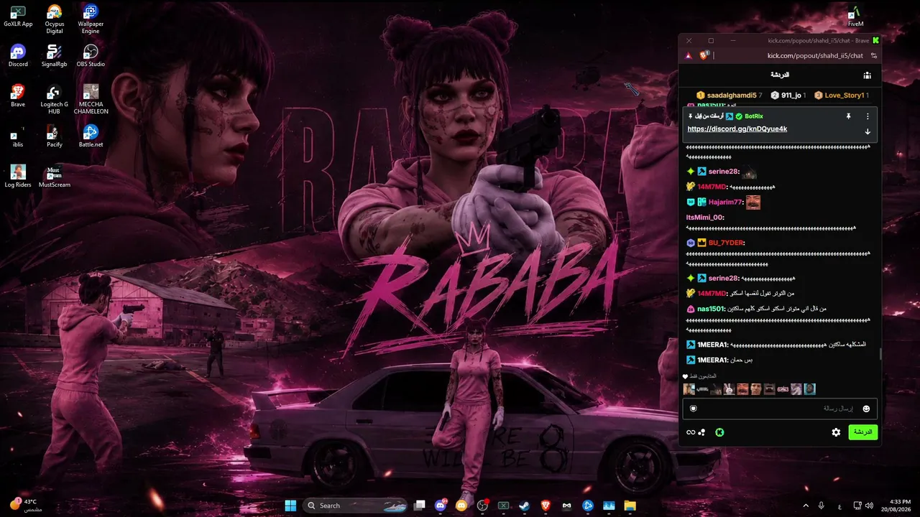920x517 pixels.
Task: Select the Log Riders desktop icon
Action: (18, 177)
